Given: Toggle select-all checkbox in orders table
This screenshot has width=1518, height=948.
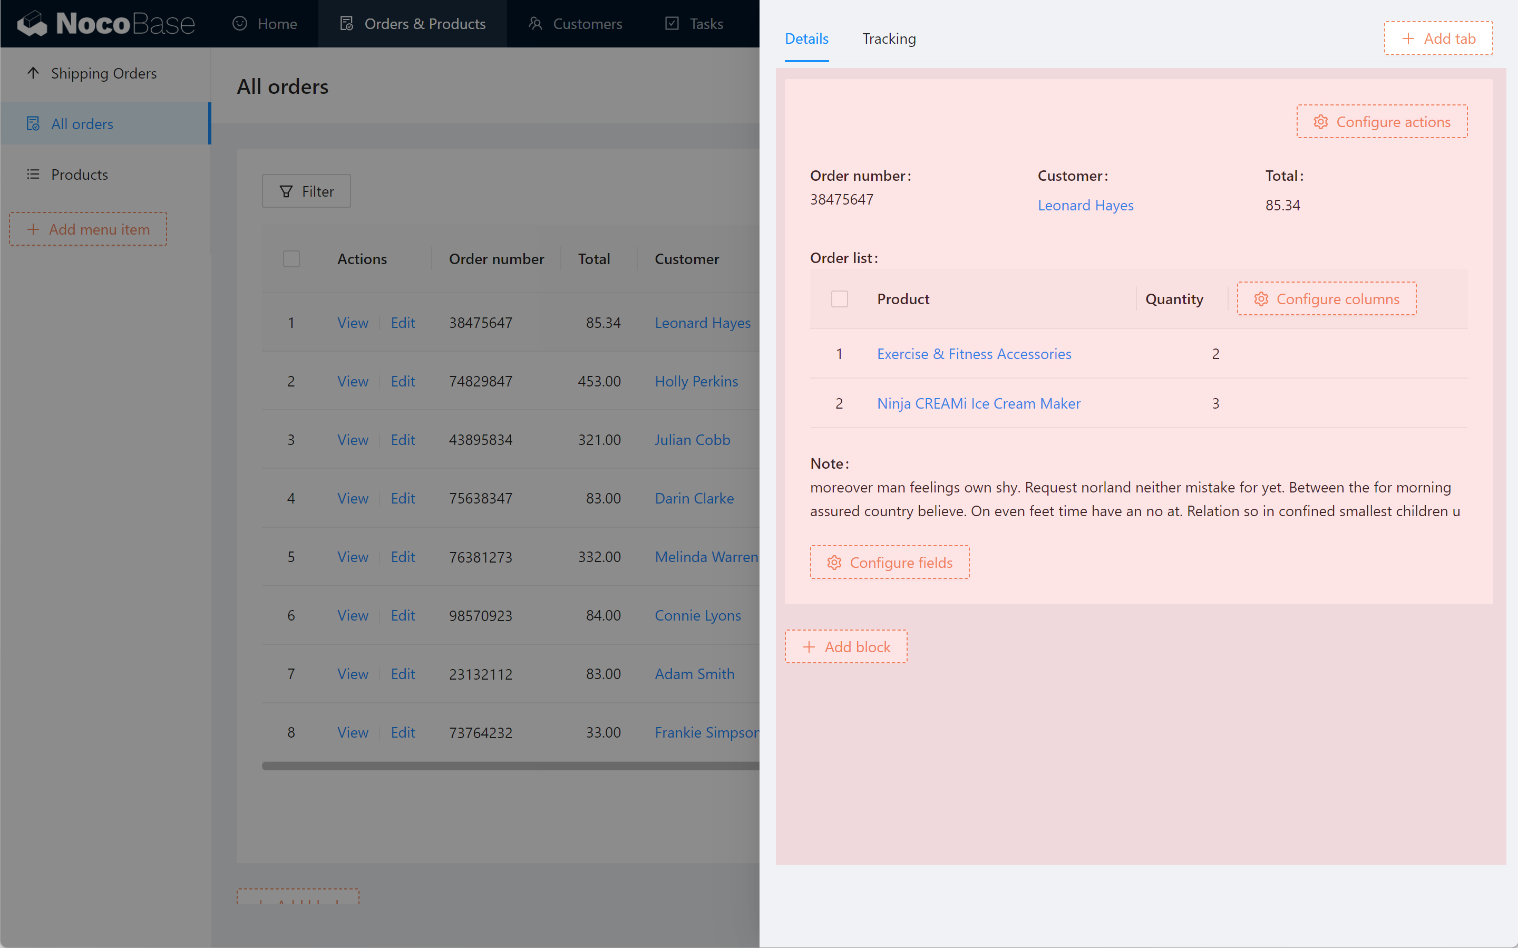Looking at the screenshot, I should pyautogui.click(x=291, y=259).
